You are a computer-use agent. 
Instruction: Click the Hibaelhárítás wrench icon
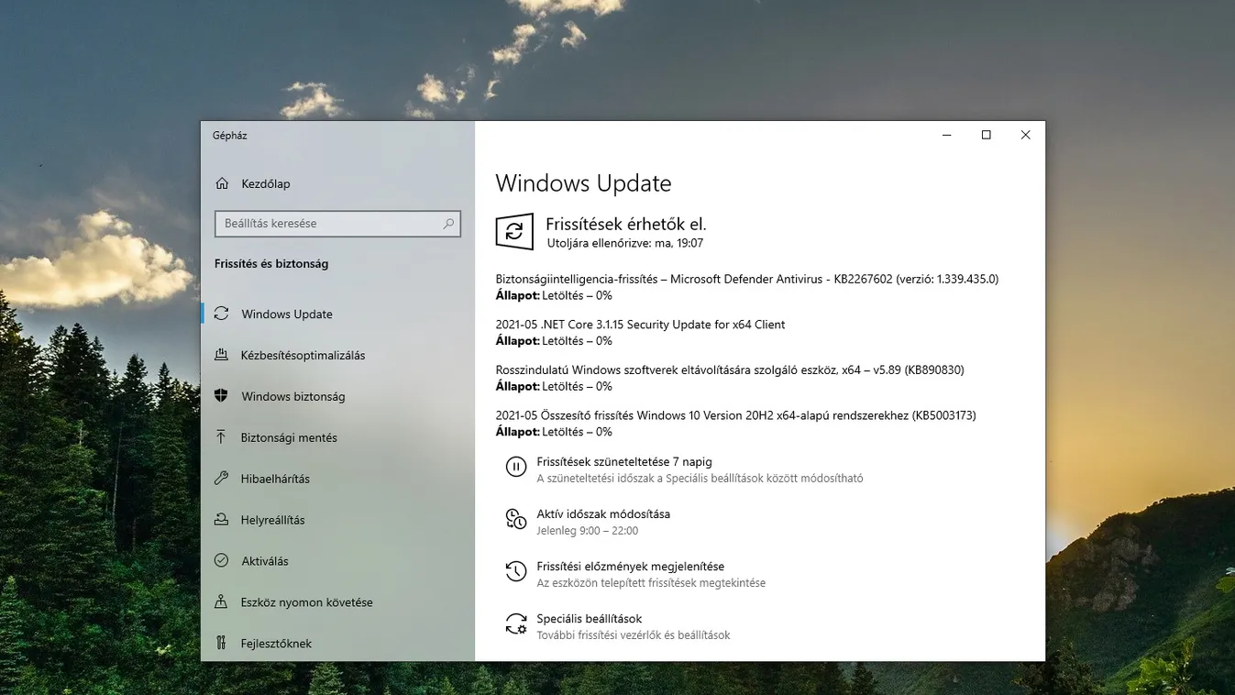[221, 479]
